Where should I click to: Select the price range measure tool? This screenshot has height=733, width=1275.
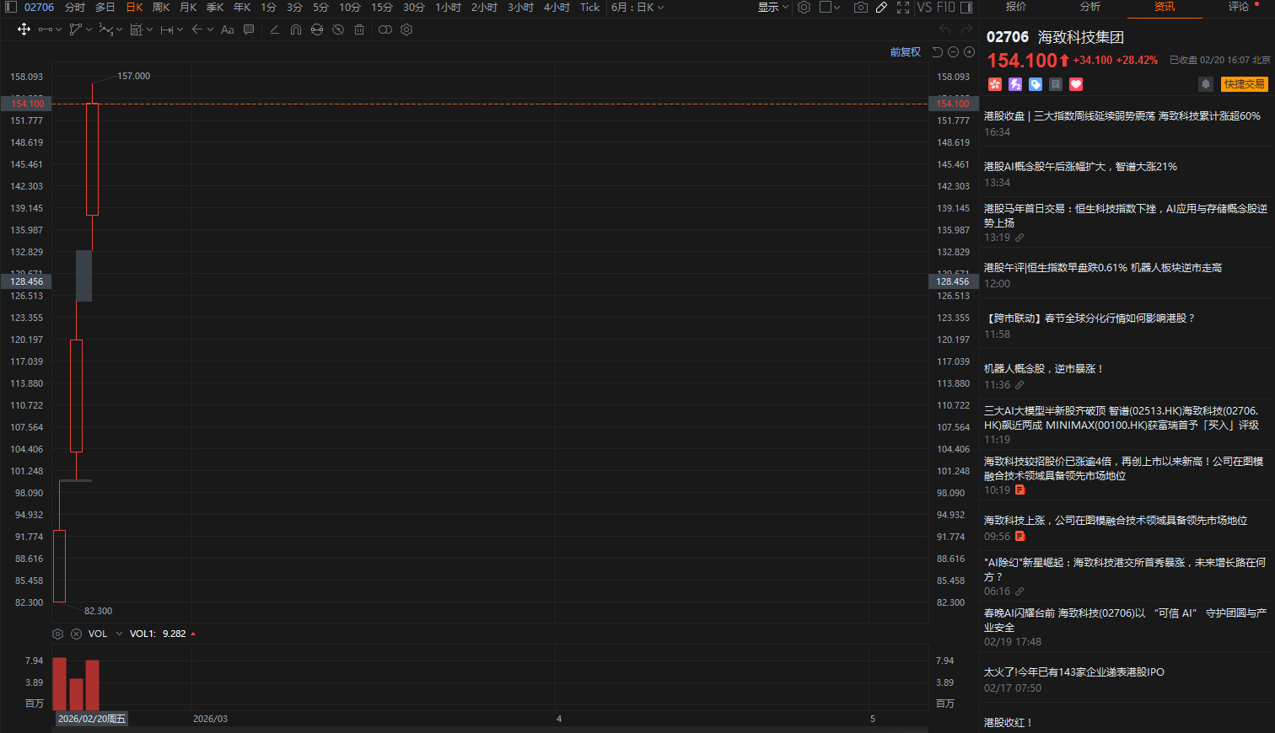pyautogui.click(x=167, y=29)
